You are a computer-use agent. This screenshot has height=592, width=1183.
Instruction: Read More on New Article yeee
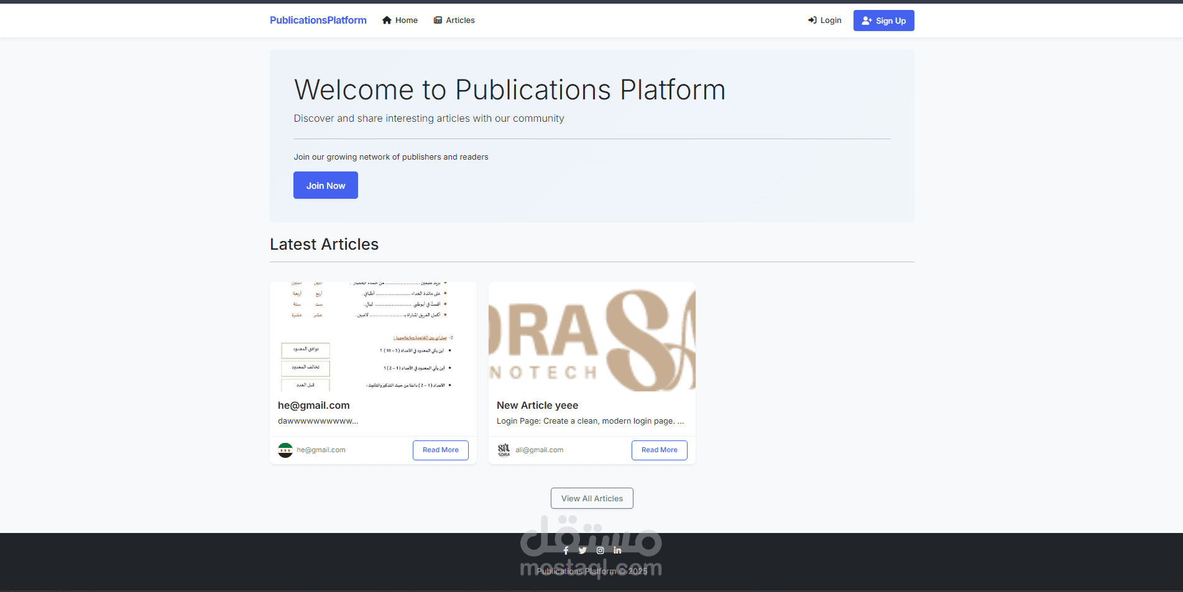[x=660, y=450]
